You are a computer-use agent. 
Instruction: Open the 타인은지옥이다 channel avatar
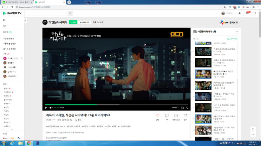[45, 22]
